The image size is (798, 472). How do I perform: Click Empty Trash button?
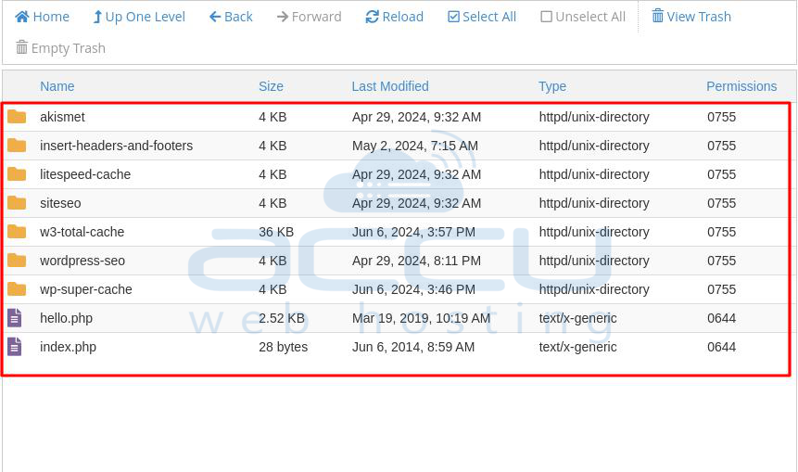60,48
